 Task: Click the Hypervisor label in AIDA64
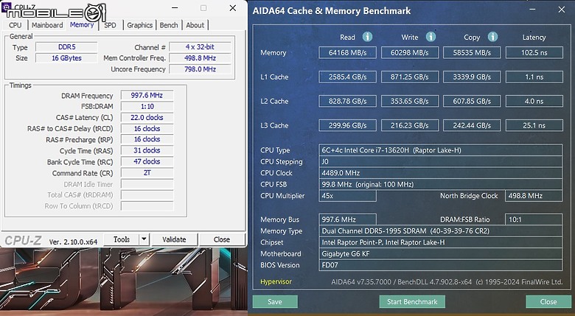click(x=276, y=281)
